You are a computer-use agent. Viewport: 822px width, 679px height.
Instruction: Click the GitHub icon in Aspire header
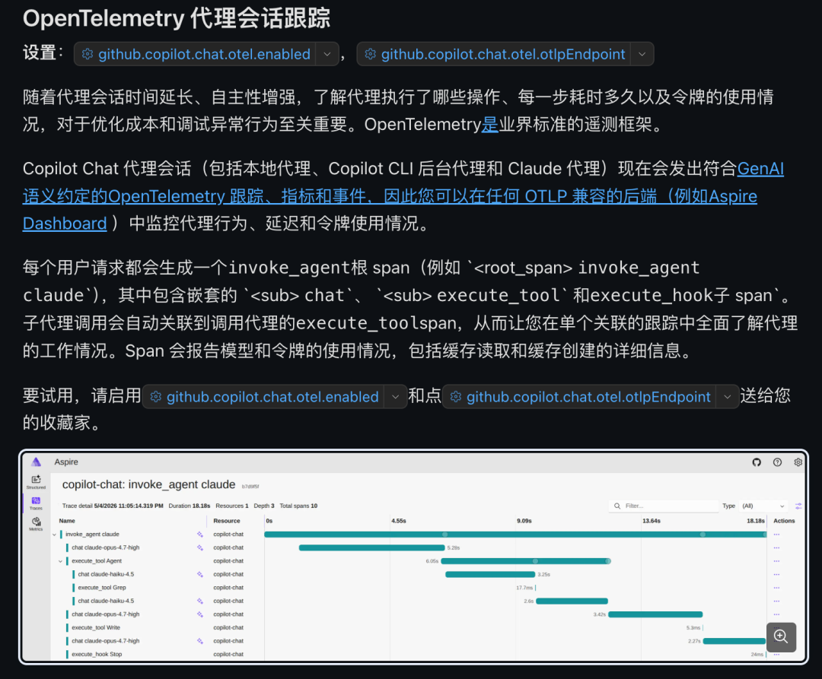click(x=757, y=462)
